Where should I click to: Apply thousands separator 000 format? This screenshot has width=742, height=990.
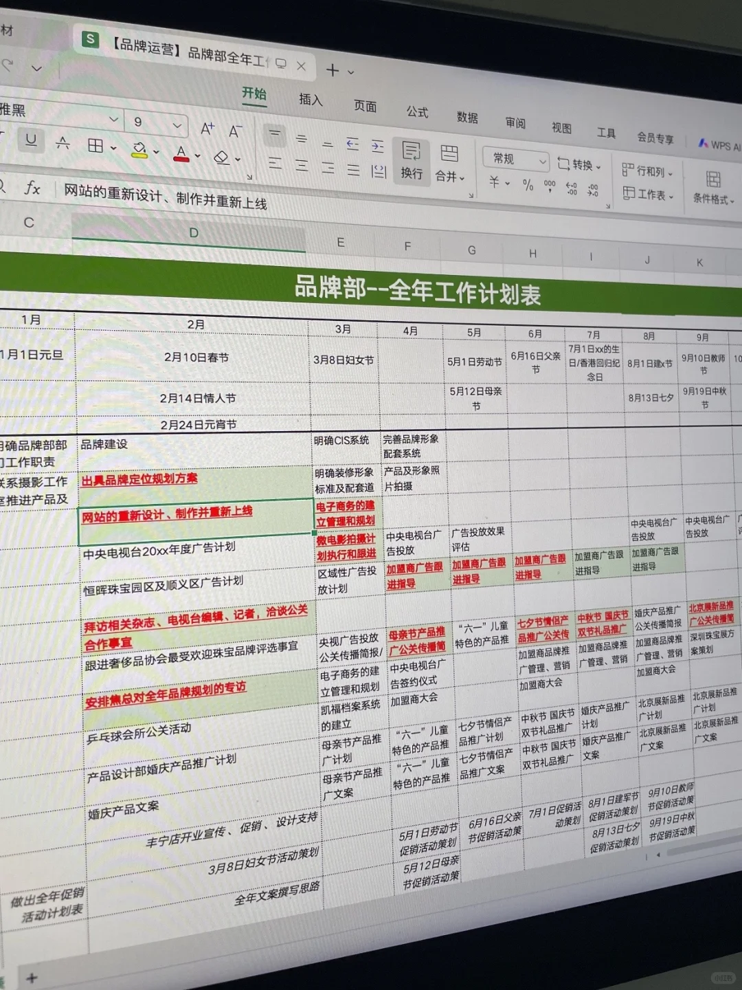tap(550, 185)
